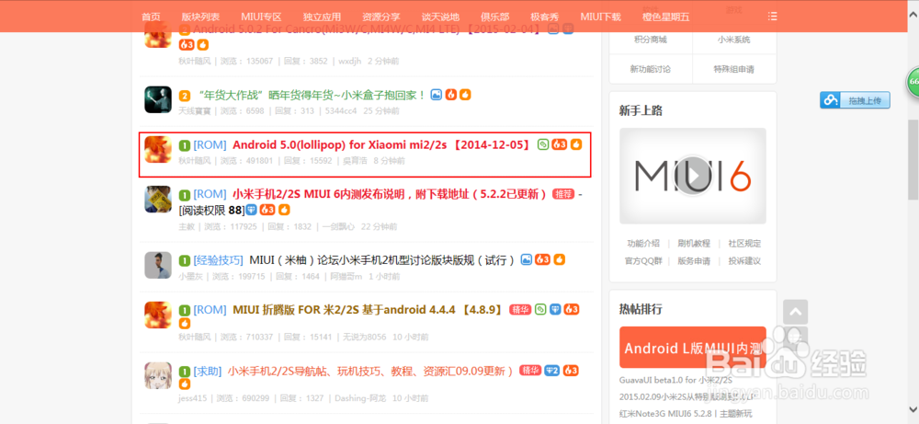Open MIUI下载 in the navigation bar
This screenshot has width=919, height=424.
[601, 17]
